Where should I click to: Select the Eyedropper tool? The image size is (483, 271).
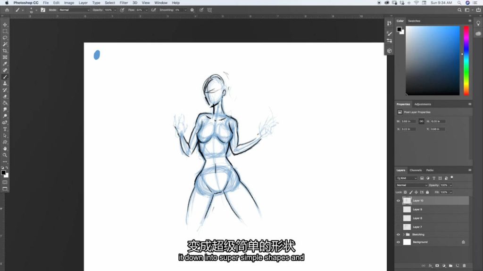(x=5, y=64)
